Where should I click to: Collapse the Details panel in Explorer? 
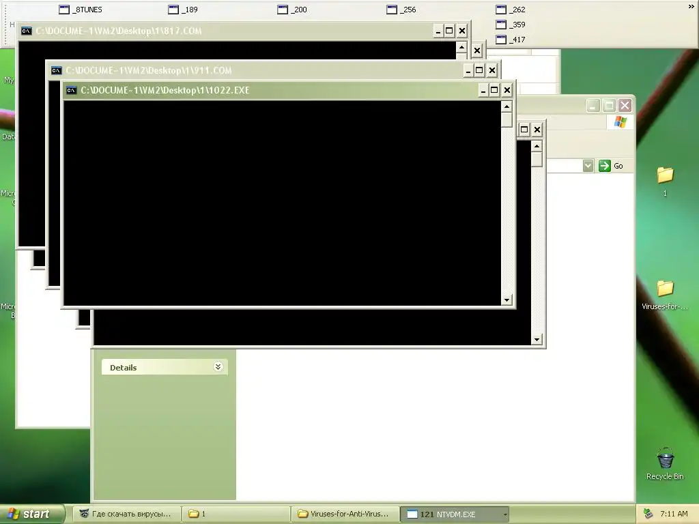pyautogui.click(x=218, y=366)
